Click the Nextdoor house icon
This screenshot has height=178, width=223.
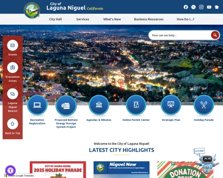(x=217, y=7)
